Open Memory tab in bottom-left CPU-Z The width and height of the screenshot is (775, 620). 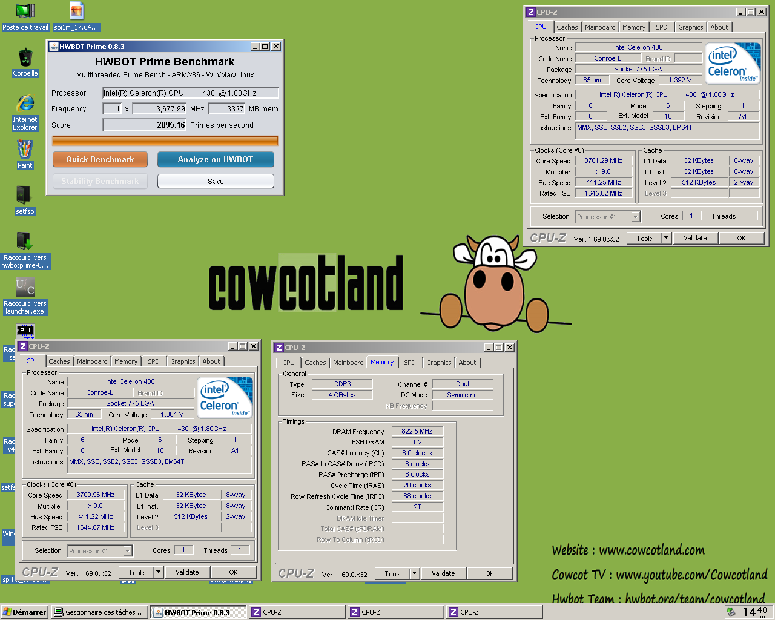pyautogui.click(x=126, y=361)
